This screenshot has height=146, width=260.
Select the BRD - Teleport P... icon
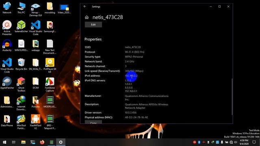click(50, 122)
